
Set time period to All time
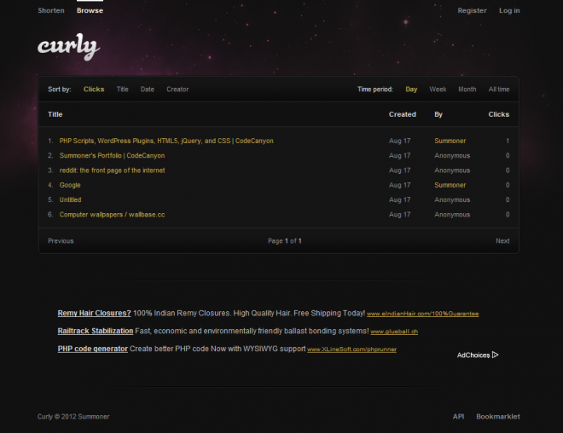point(499,89)
